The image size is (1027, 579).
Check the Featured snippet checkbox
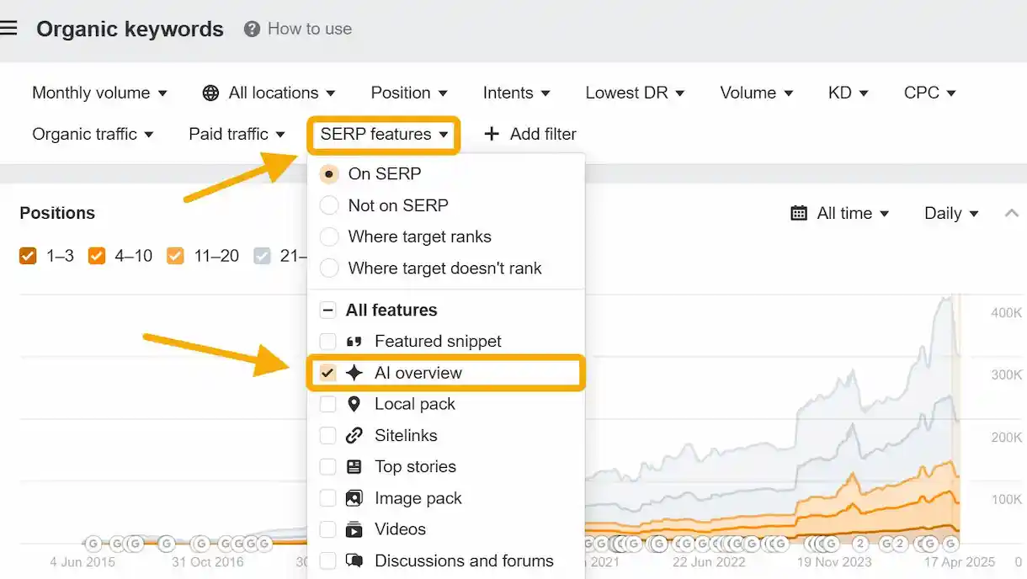tap(328, 342)
